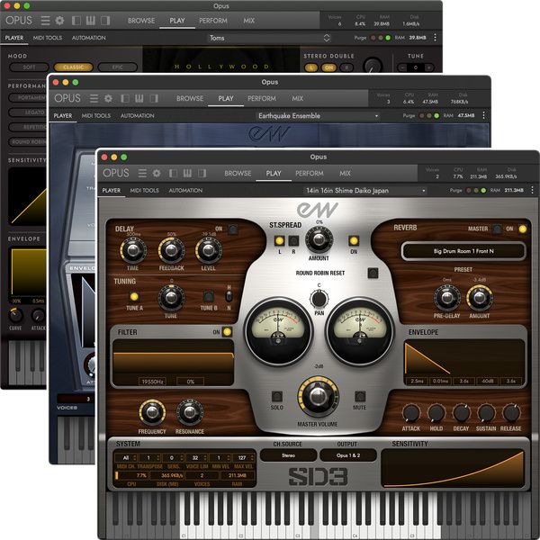Open Output Opus 1 & 2 dropdown
The width and height of the screenshot is (540, 540).
coord(348,455)
